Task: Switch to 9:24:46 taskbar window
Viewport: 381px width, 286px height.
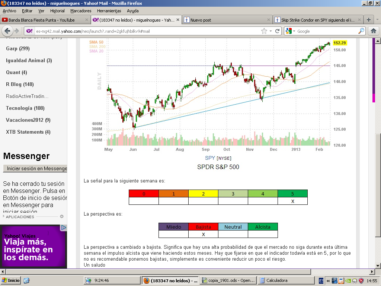Action: tap(112, 280)
